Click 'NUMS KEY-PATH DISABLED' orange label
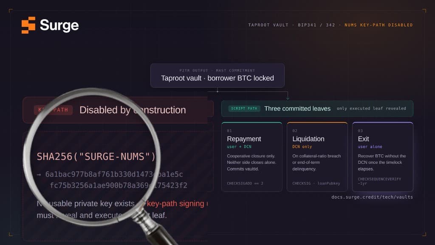This screenshot has width=435, height=245. [x=379, y=25]
